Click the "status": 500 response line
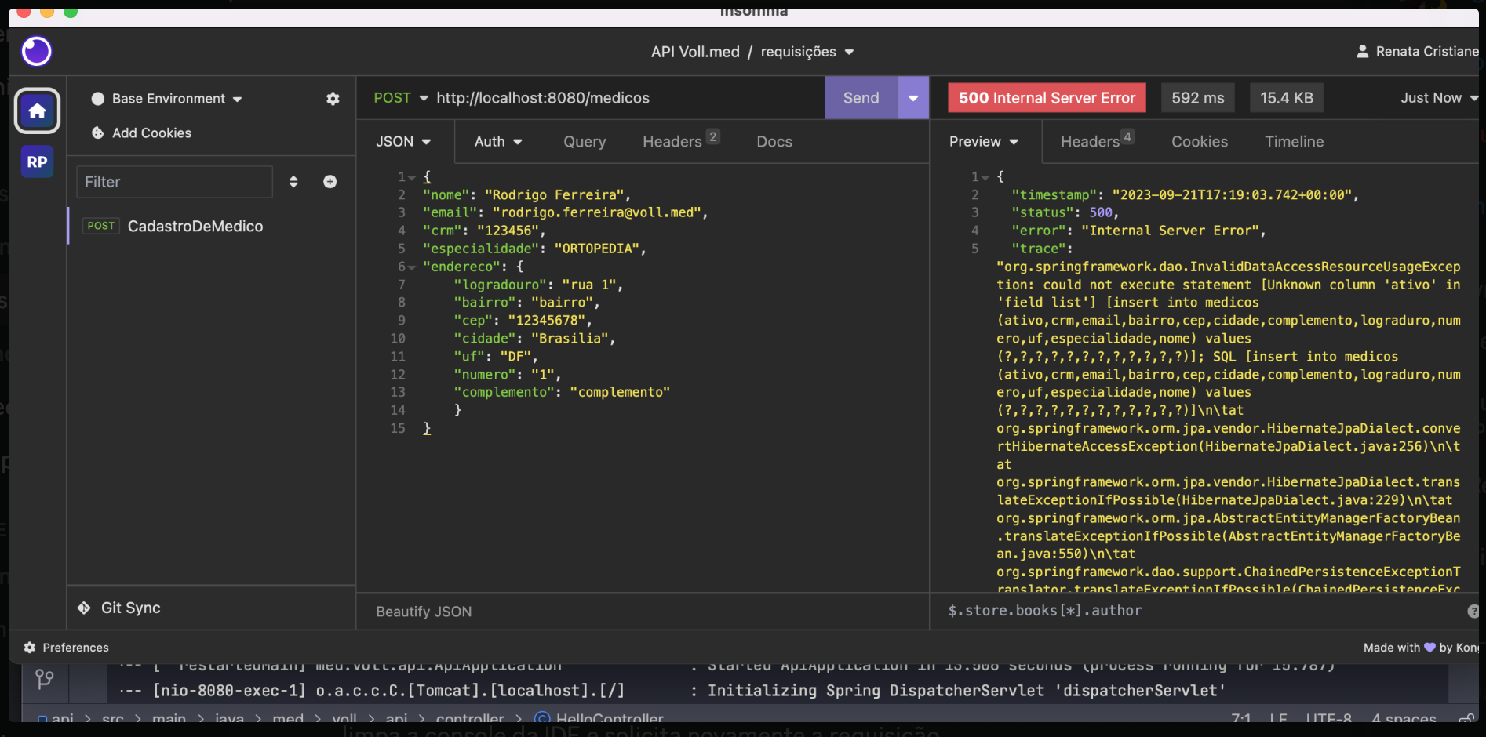This screenshot has width=1486, height=737. [1065, 213]
